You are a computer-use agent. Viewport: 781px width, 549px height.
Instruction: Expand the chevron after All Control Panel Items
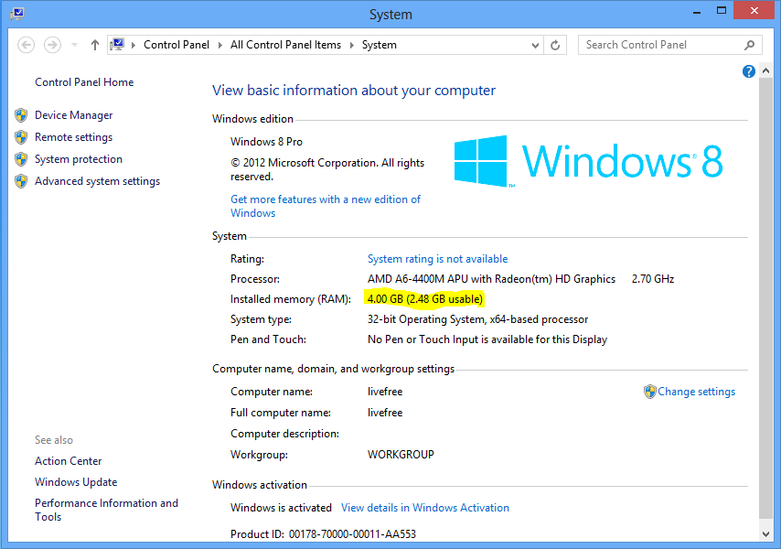[352, 46]
